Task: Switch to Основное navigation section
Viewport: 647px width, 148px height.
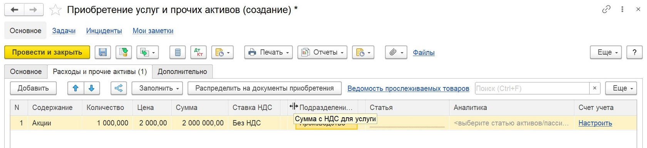Action: pos(25,31)
